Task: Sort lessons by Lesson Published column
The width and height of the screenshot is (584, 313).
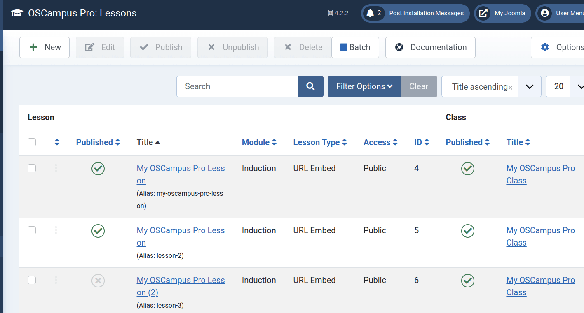Action: [98, 142]
